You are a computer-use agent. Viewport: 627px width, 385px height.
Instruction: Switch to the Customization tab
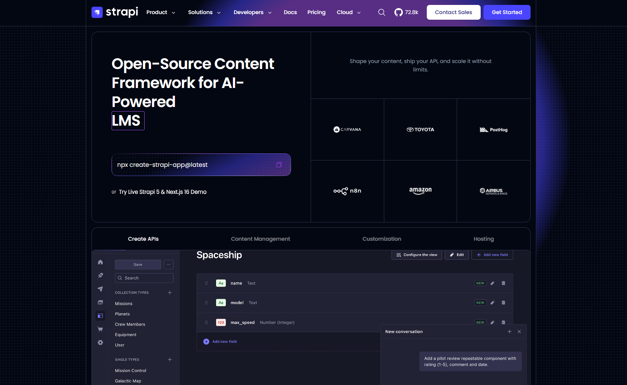382,239
